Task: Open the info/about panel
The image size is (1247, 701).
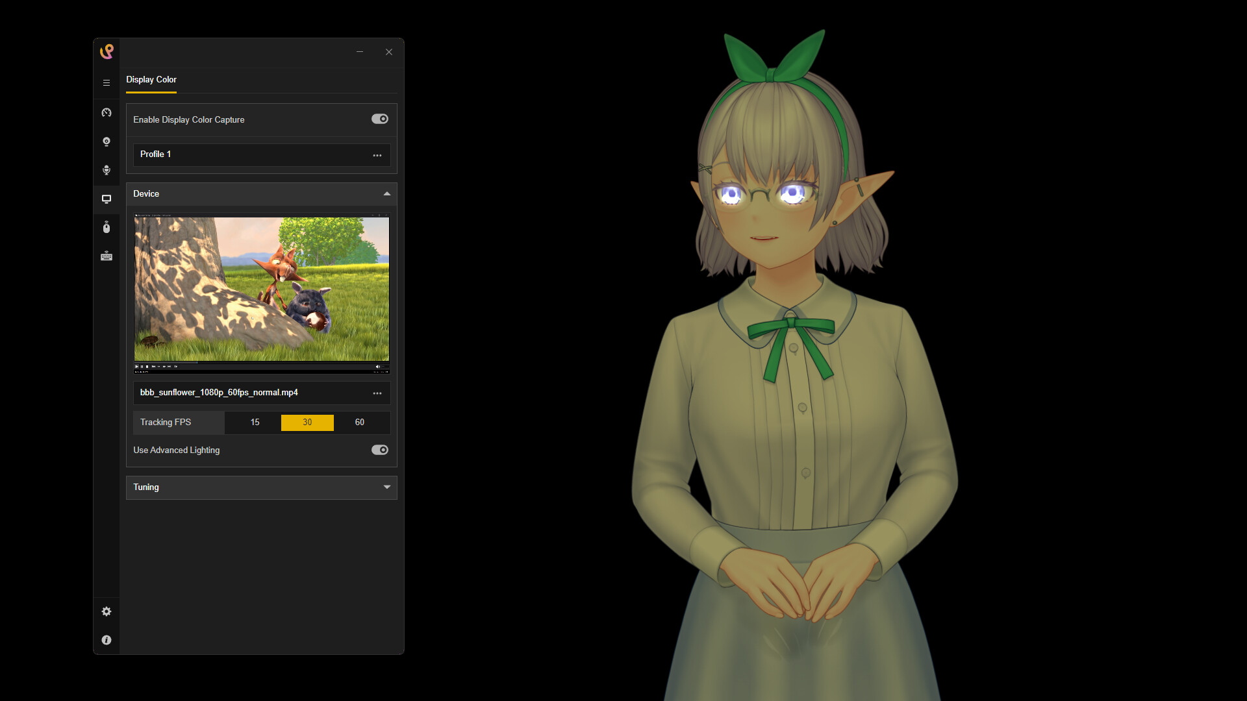Action: [x=107, y=640]
